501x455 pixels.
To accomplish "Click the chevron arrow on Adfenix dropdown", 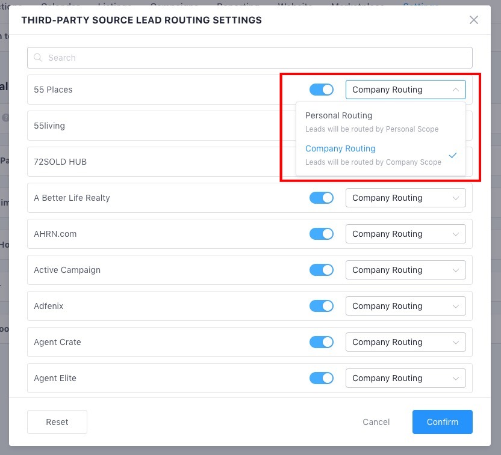I will 455,306.
